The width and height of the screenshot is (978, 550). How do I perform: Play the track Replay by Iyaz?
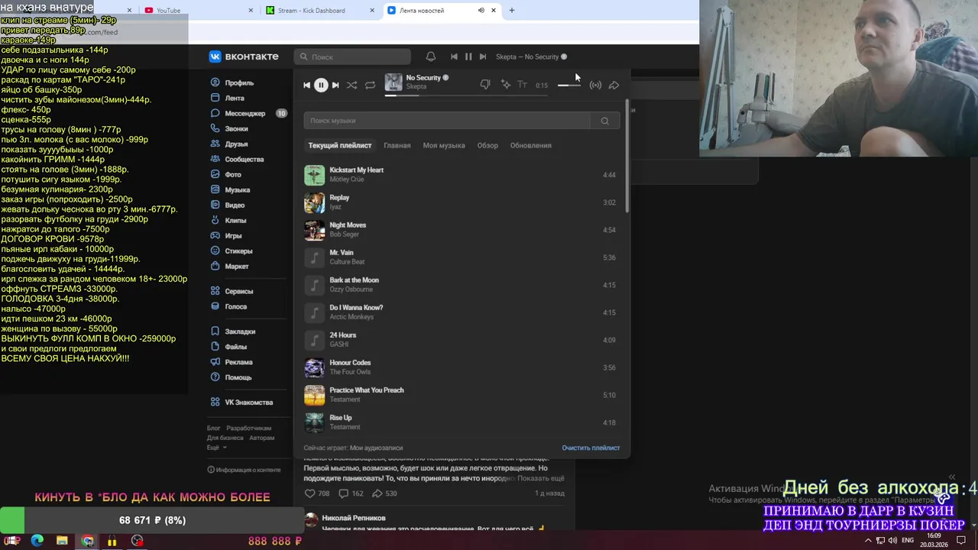(461, 202)
